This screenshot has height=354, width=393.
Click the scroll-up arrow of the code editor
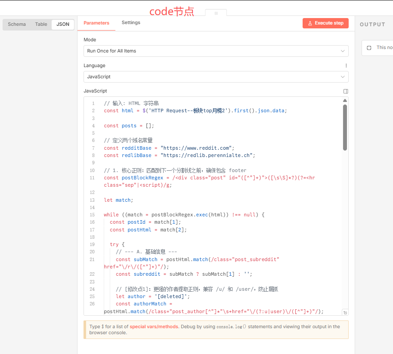click(345, 101)
